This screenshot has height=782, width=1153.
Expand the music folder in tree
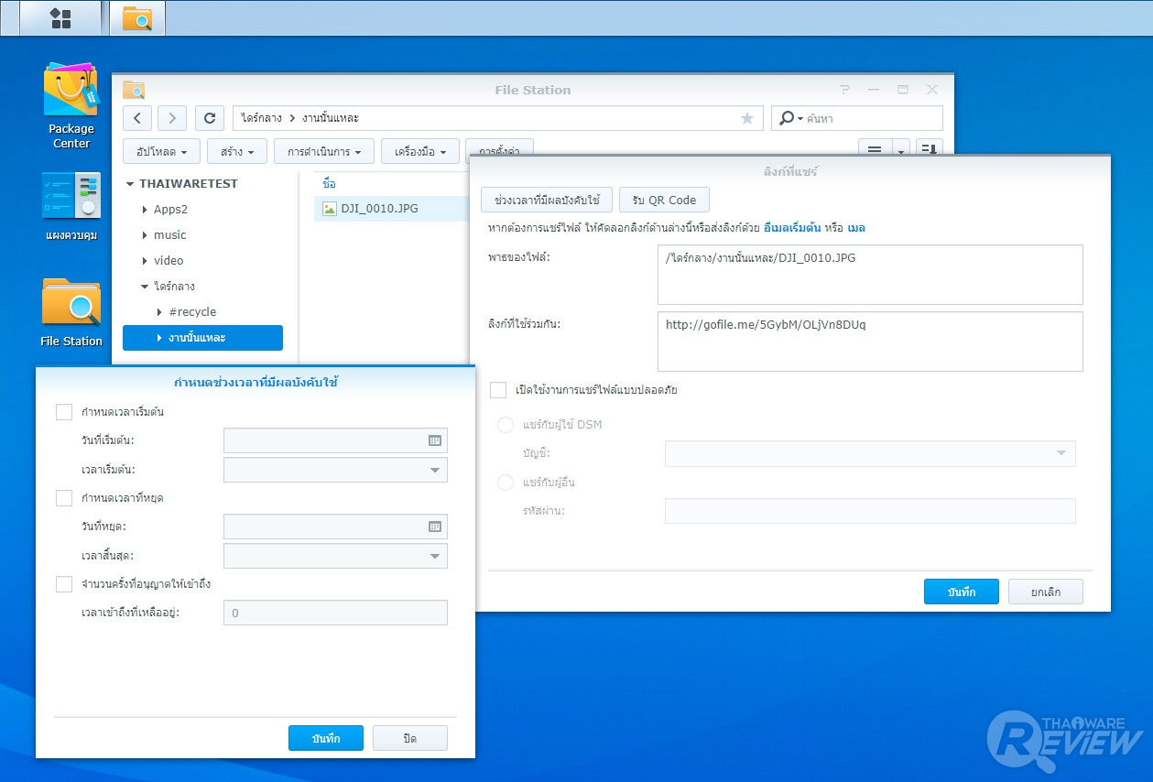pos(145,235)
